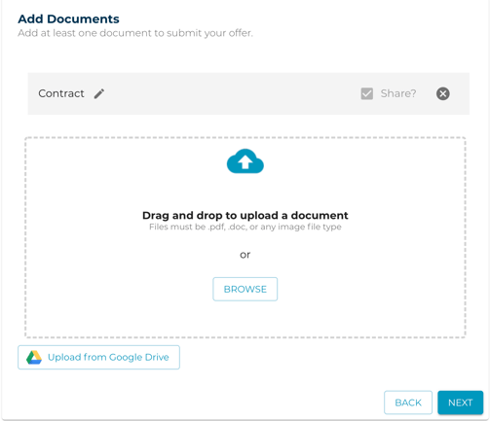The image size is (490, 421).
Task: Open file picker with BROWSE button
Action: [x=245, y=289]
